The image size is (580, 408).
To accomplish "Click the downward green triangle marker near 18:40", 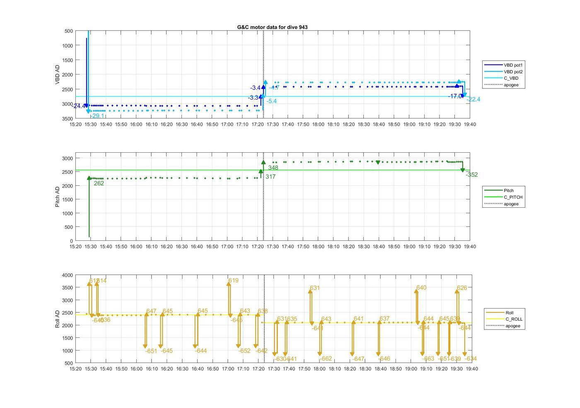I will (x=378, y=163).
